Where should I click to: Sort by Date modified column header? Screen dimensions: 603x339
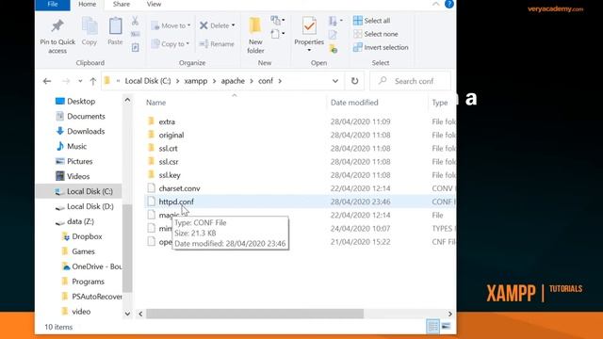coord(354,103)
